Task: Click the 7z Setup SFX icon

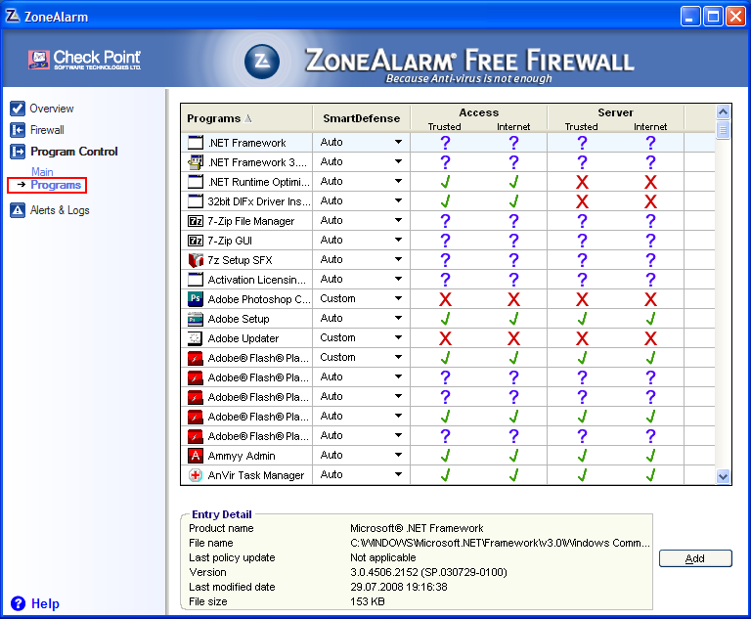Action: 196,260
